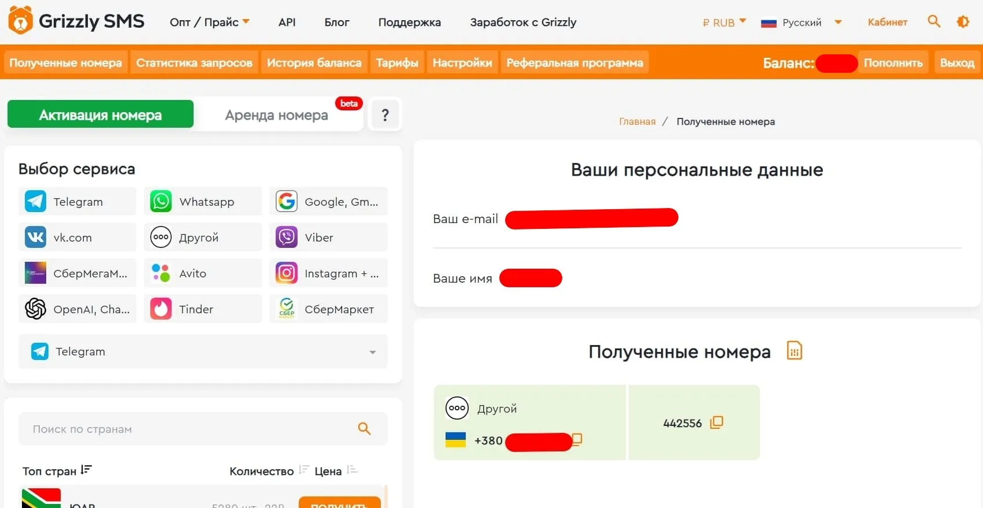This screenshot has height=508, width=983.
Task: Open the Кабинет link
Action: pos(887,22)
